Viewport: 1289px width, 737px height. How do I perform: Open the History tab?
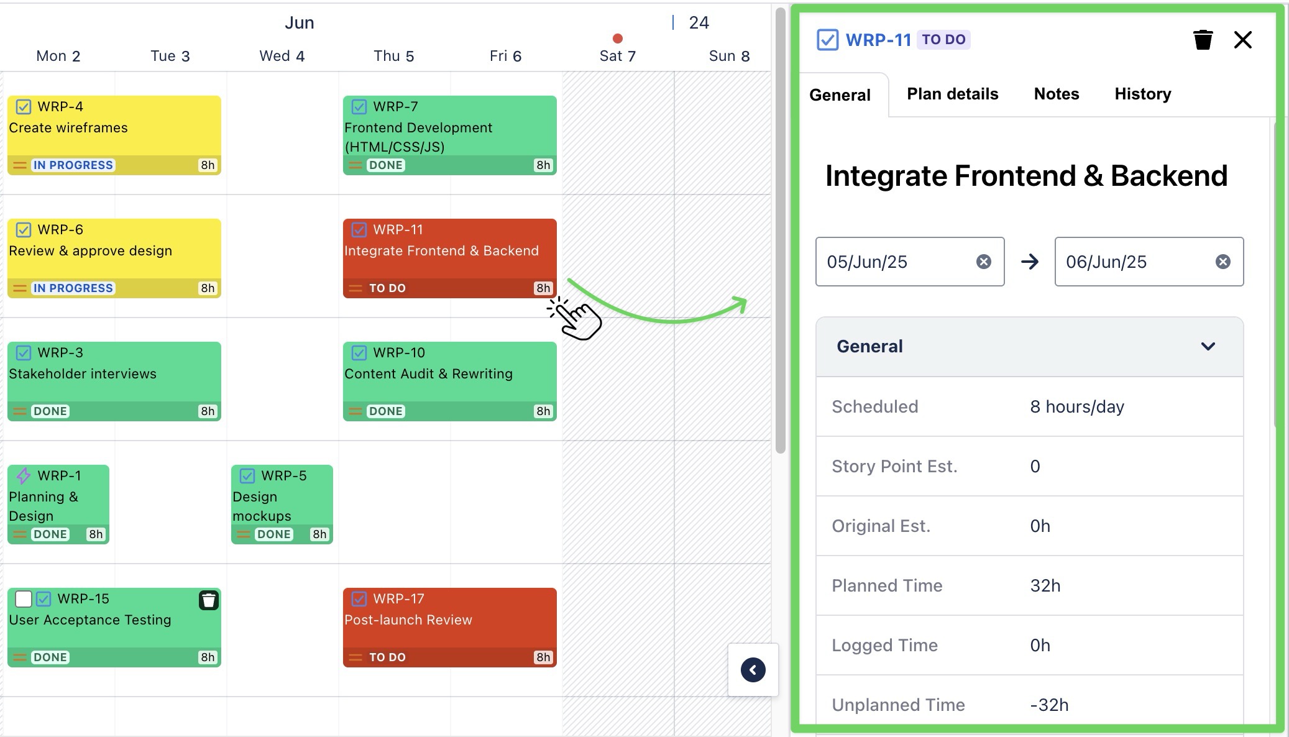click(x=1142, y=94)
